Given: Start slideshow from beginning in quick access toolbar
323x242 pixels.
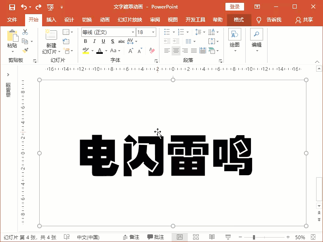Looking at the screenshot, I should click(x=51, y=7).
